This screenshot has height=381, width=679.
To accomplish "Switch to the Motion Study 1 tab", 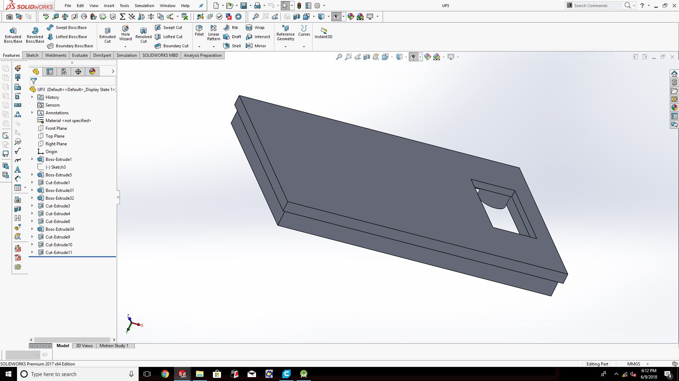I will coord(114,346).
